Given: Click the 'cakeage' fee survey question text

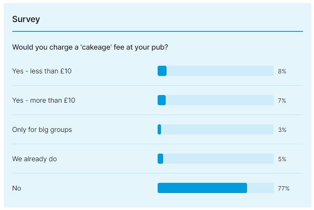Looking at the screenshot, I should click(x=90, y=47).
